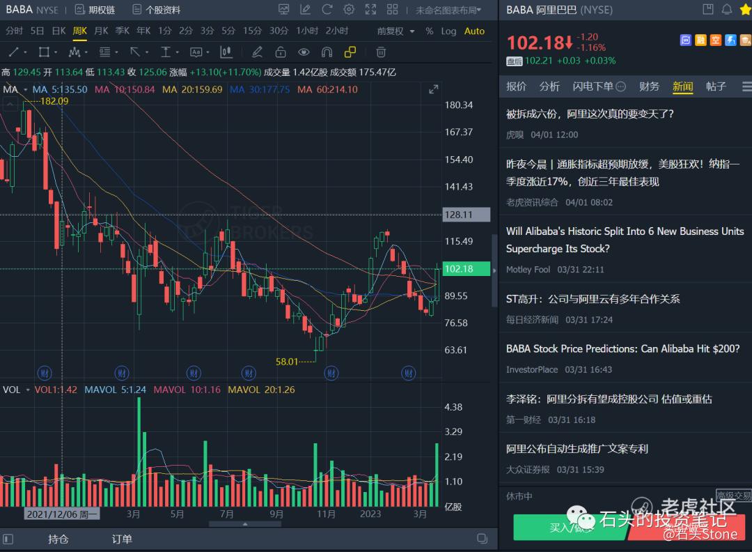752x552 pixels.
Task: Select the trend line drawing tool
Action: [13, 52]
